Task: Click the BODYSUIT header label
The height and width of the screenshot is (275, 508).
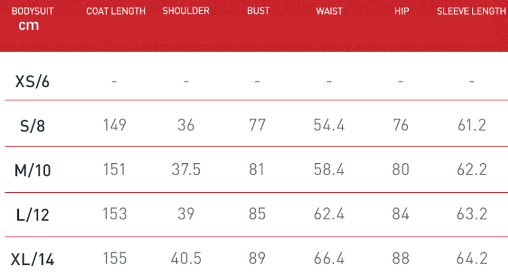Action: (29, 11)
